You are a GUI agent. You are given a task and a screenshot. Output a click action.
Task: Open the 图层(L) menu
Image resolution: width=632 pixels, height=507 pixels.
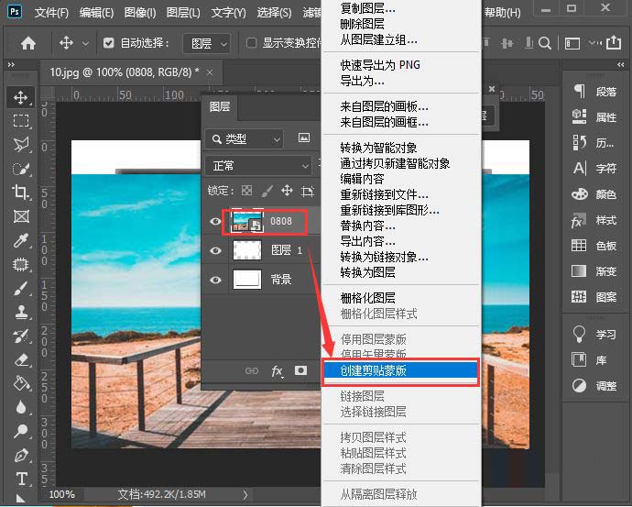pyautogui.click(x=183, y=13)
